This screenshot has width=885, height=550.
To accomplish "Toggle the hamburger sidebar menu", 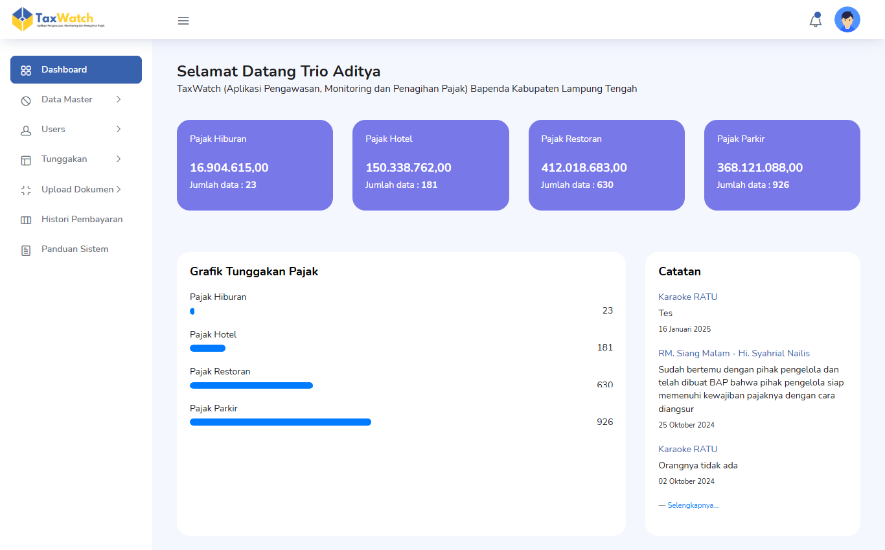I will coord(183,21).
